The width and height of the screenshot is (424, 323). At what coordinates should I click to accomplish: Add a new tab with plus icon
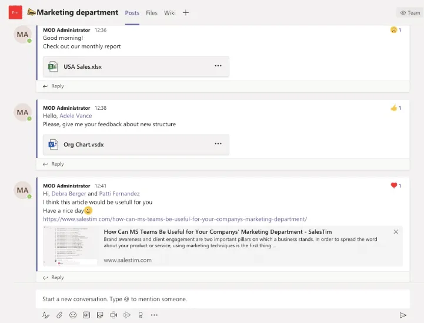(x=185, y=13)
